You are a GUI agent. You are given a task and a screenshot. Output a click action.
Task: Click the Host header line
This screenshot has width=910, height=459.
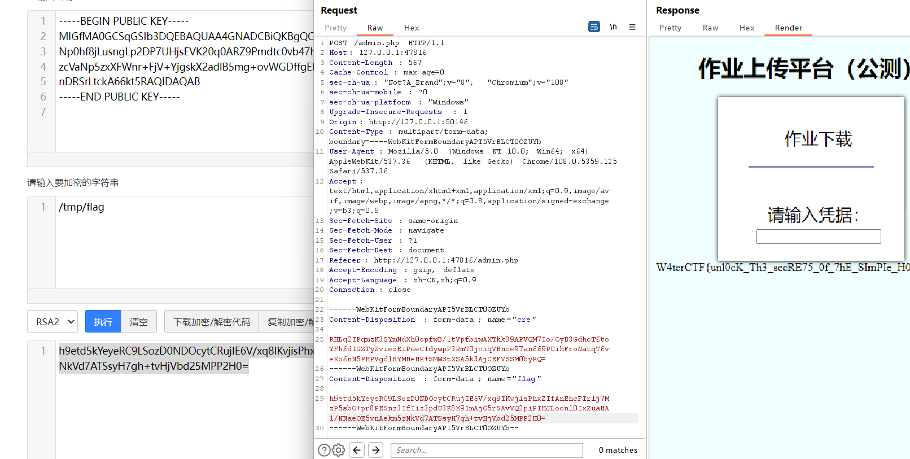pos(378,53)
